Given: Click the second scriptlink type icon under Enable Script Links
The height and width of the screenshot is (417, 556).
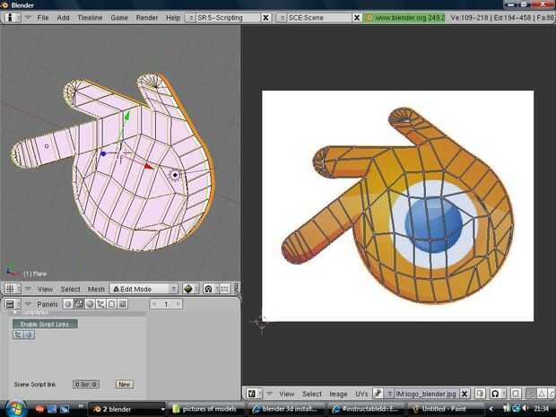Looking at the screenshot, I should [x=29, y=334].
